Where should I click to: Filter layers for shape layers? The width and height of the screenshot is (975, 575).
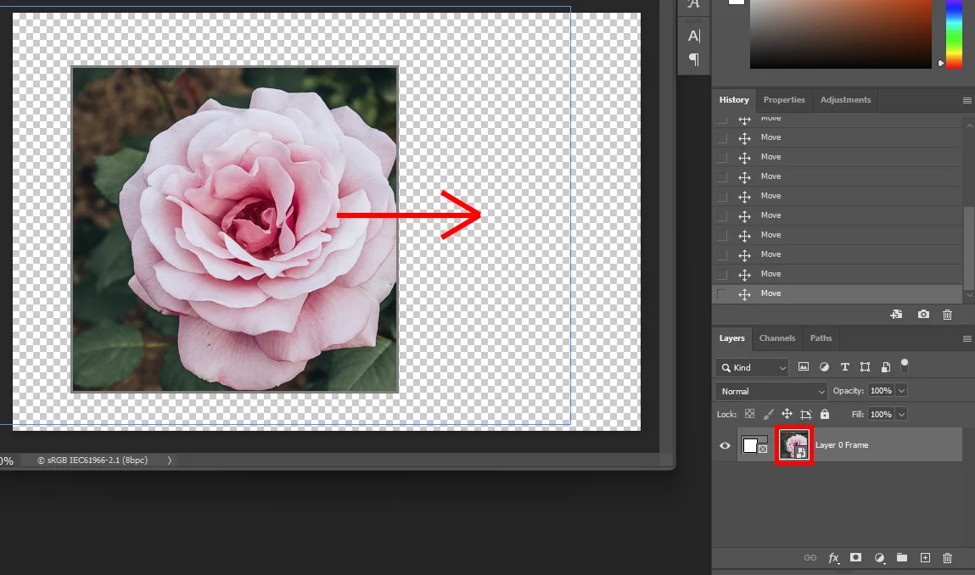(865, 366)
